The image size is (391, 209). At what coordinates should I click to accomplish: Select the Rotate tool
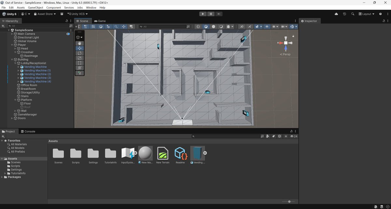tap(80, 53)
